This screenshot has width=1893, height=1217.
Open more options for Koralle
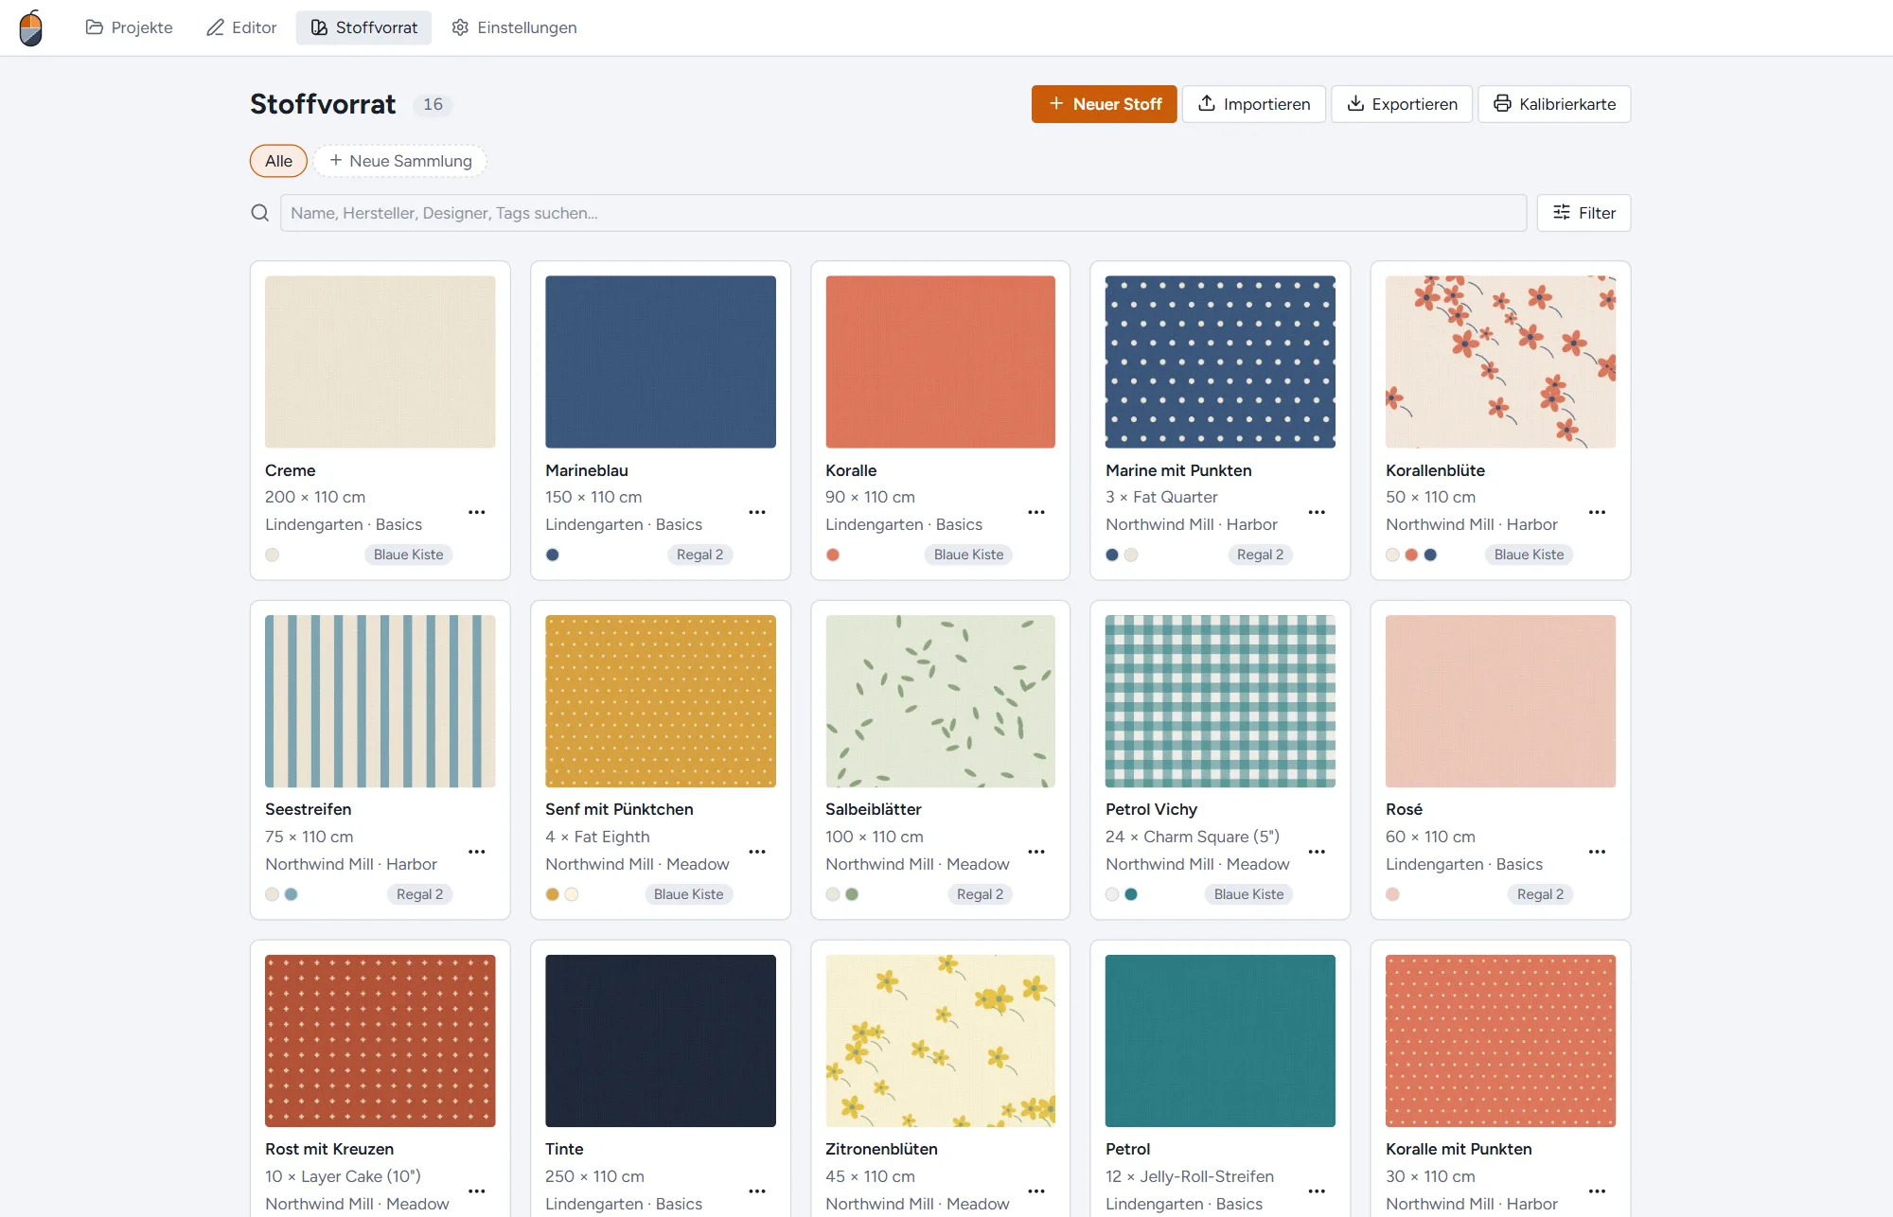click(x=1036, y=512)
